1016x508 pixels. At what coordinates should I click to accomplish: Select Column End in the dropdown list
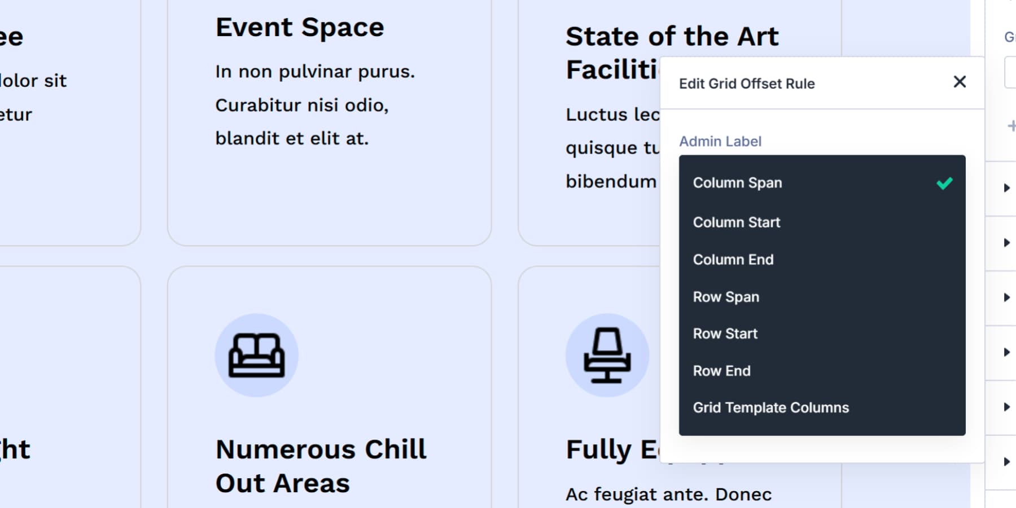pyautogui.click(x=733, y=260)
